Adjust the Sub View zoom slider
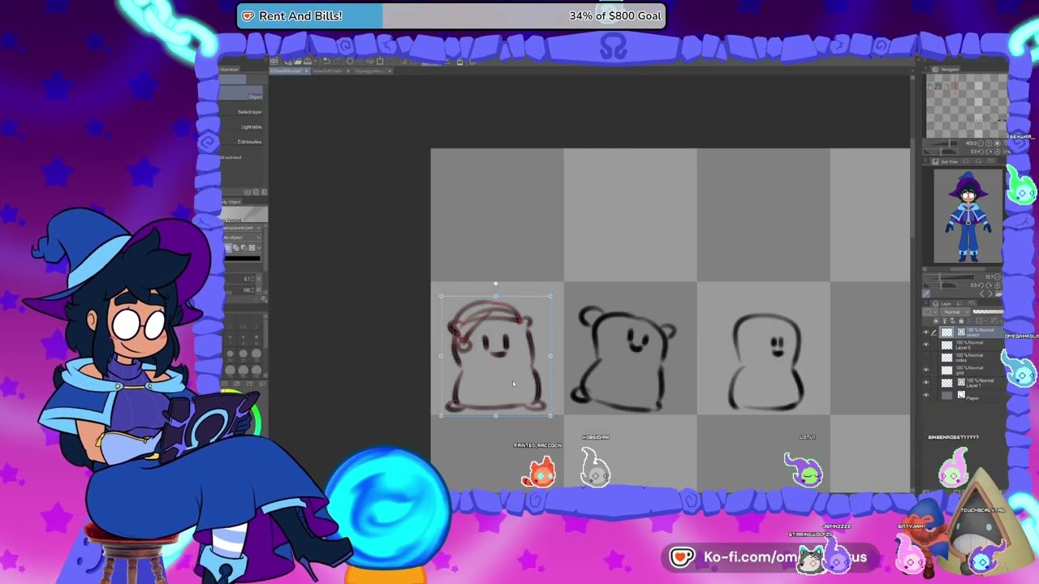The image size is (1039, 584). point(949,277)
